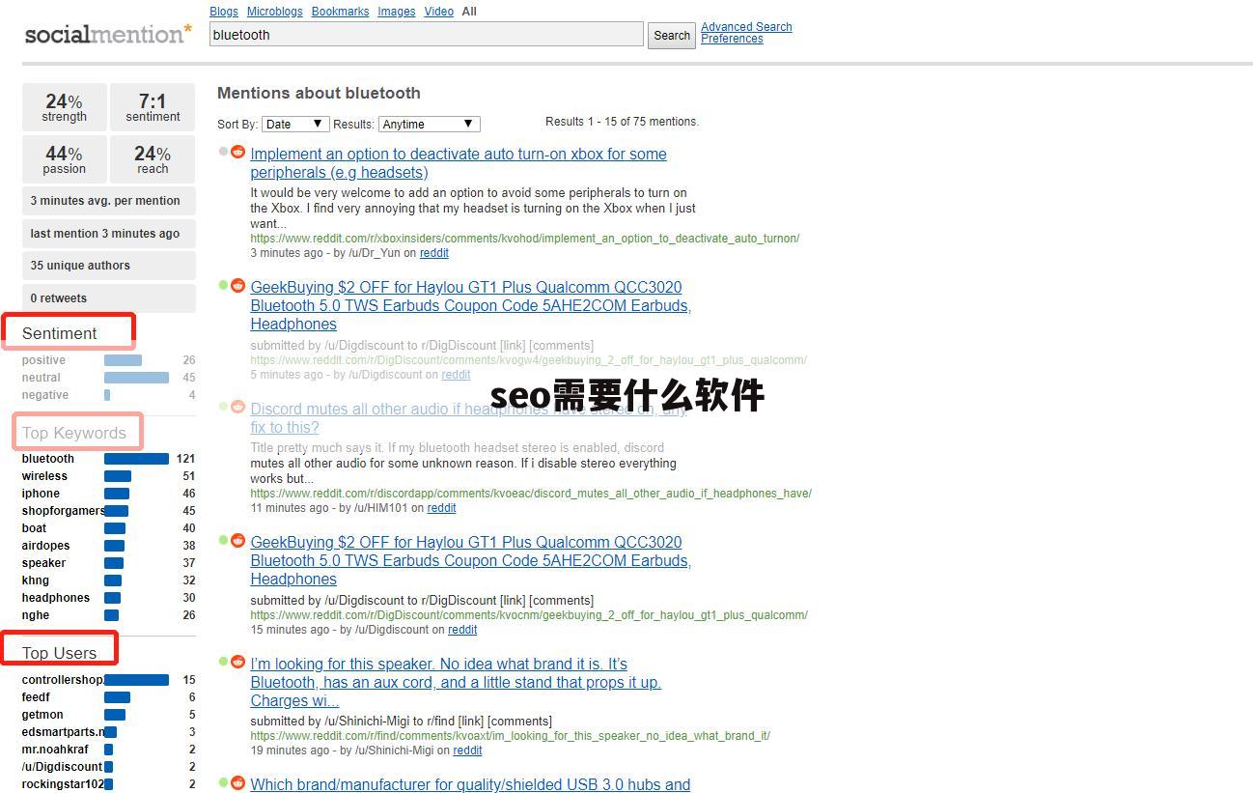1253x793 pixels.
Task: Select the All tab
Action: [x=469, y=12]
